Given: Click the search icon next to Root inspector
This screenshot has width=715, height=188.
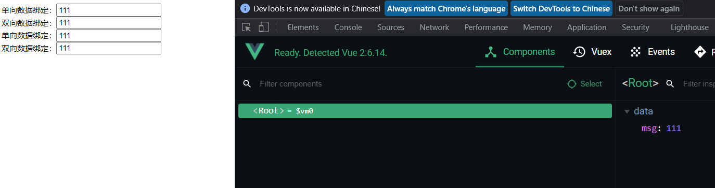Looking at the screenshot, I should (x=671, y=84).
